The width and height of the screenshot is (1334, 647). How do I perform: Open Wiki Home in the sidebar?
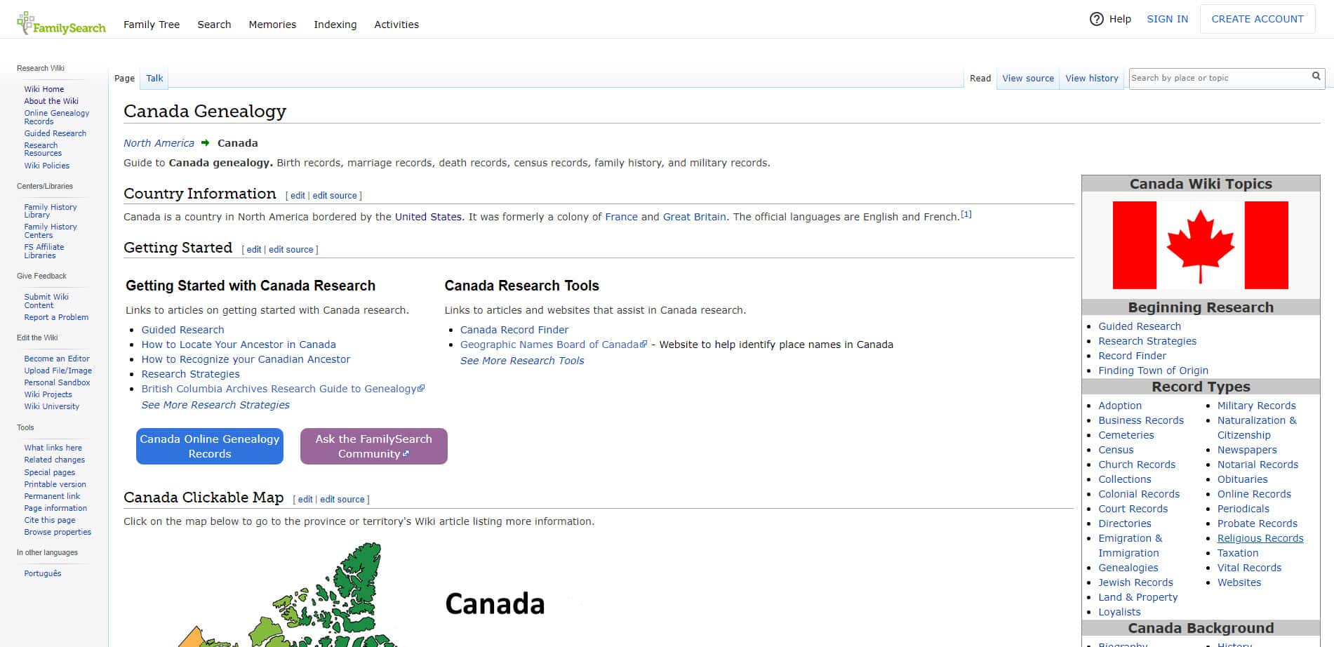pyautogui.click(x=44, y=89)
